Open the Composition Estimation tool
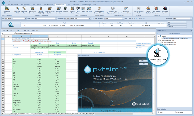194x116 pixels. coord(7,10)
